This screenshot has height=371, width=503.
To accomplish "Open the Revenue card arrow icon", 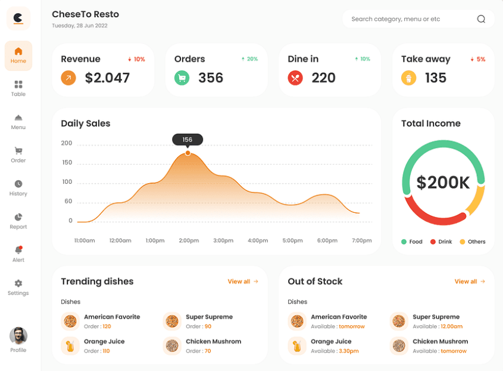I will (x=68, y=77).
